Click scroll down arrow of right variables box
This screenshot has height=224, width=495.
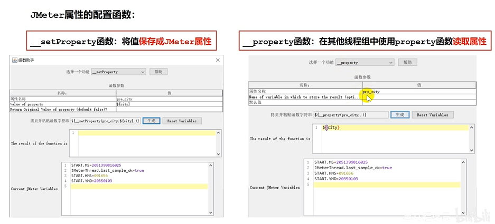(463, 213)
